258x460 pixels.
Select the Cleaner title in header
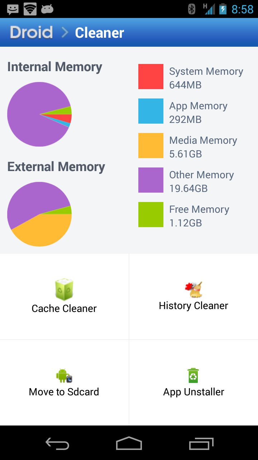(x=99, y=33)
